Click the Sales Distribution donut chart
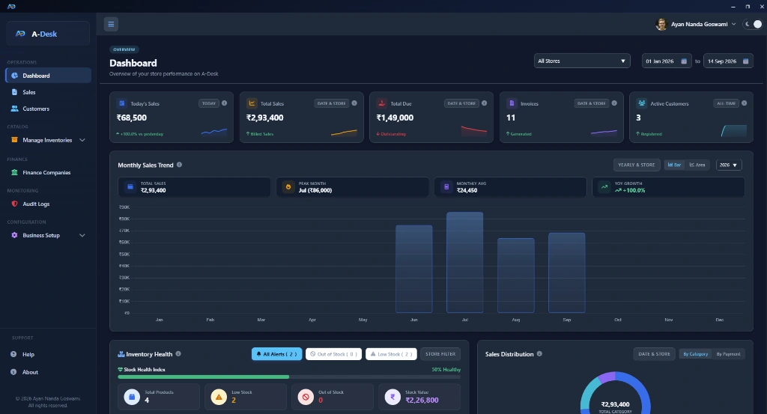This screenshot has height=414, width=767. (x=616, y=394)
